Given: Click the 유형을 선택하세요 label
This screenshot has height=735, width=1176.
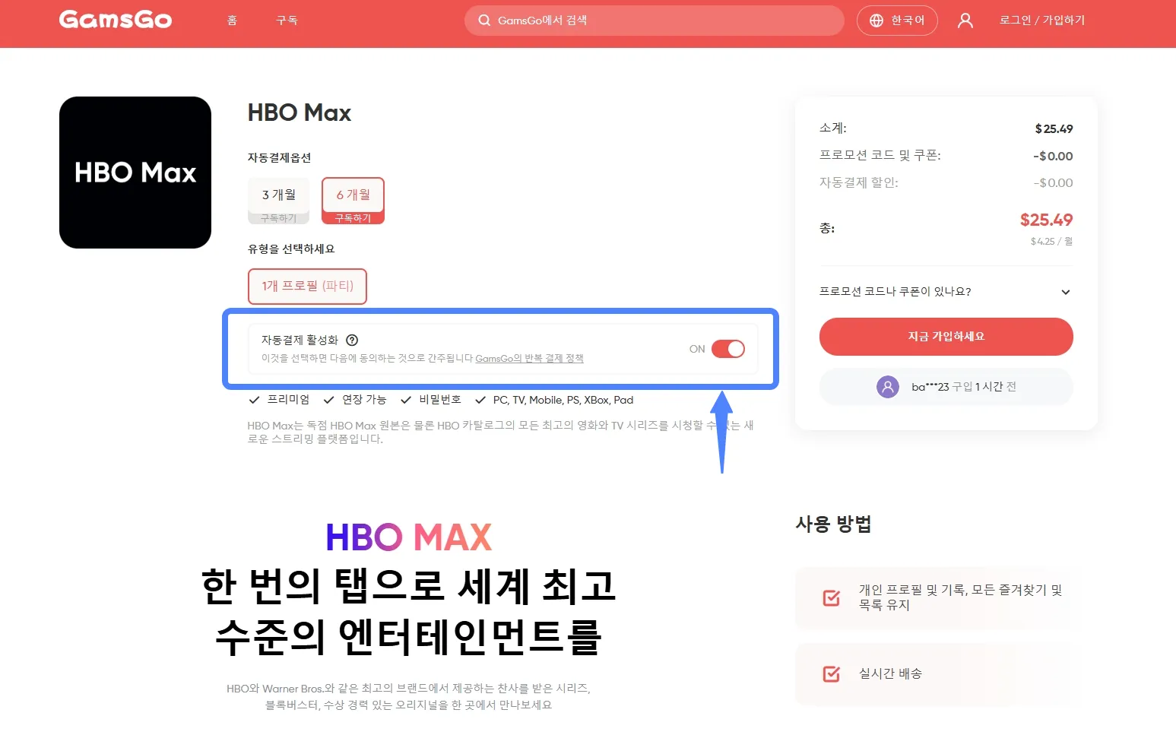Looking at the screenshot, I should [x=291, y=249].
